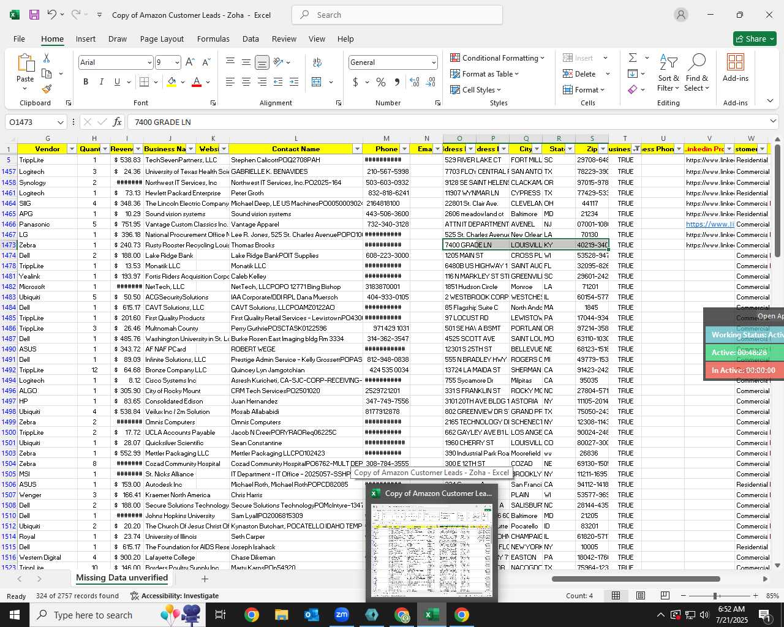The width and height of the screenshot is (784, 627).
Task: Click the Wrap Text icon
Action: pyautogui.click(x=317, y=62)
